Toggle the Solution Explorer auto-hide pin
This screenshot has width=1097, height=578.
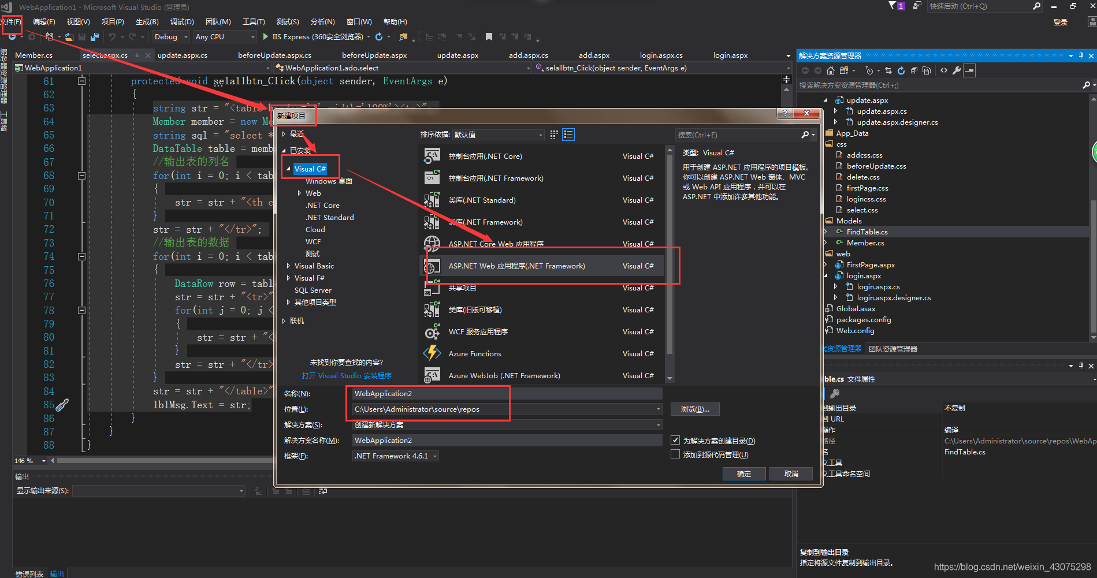tap(1081, 55)
